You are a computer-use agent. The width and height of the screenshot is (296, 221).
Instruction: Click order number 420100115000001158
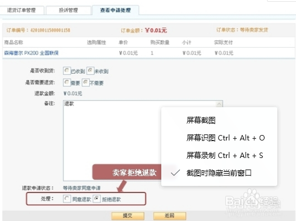[50, 30]
